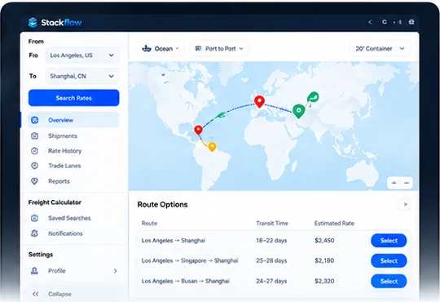Open Profile settings

click(x=74, y=271)
